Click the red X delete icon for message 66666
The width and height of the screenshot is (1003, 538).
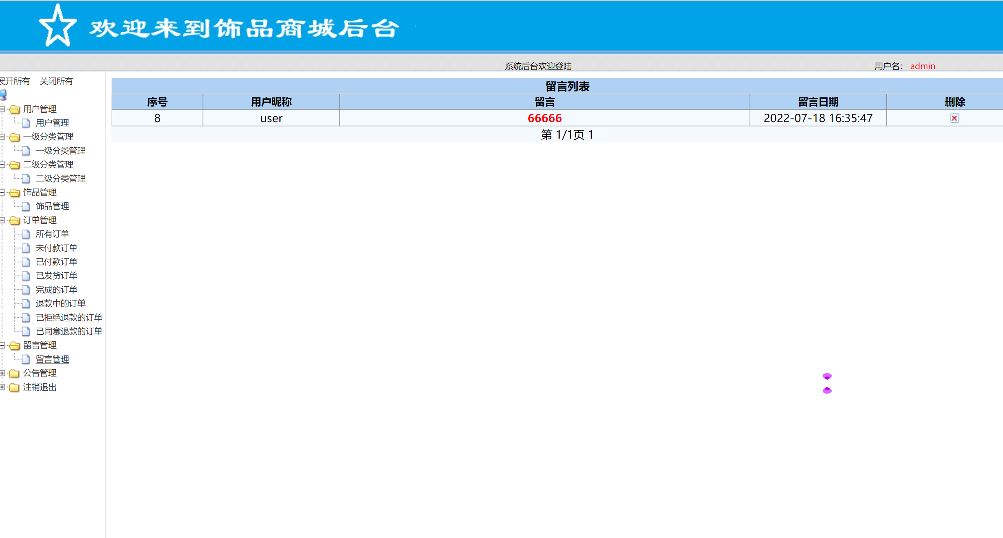(x=955, y=118)
